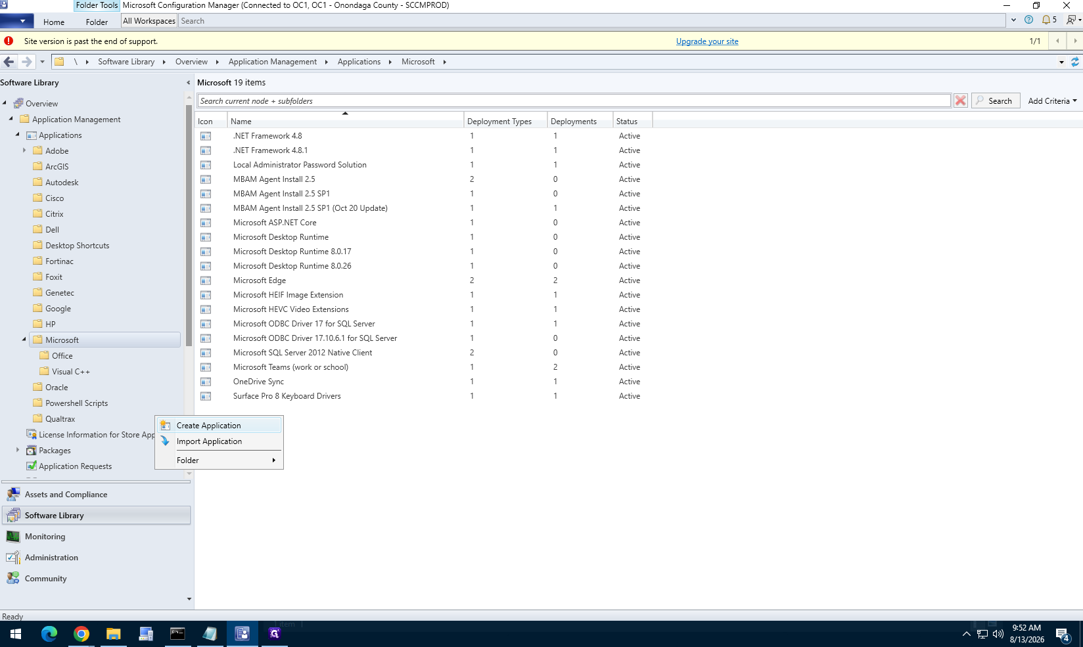Open the Software Library workspace button
The width and height of the screenshot is (1083, 647).
97,516
